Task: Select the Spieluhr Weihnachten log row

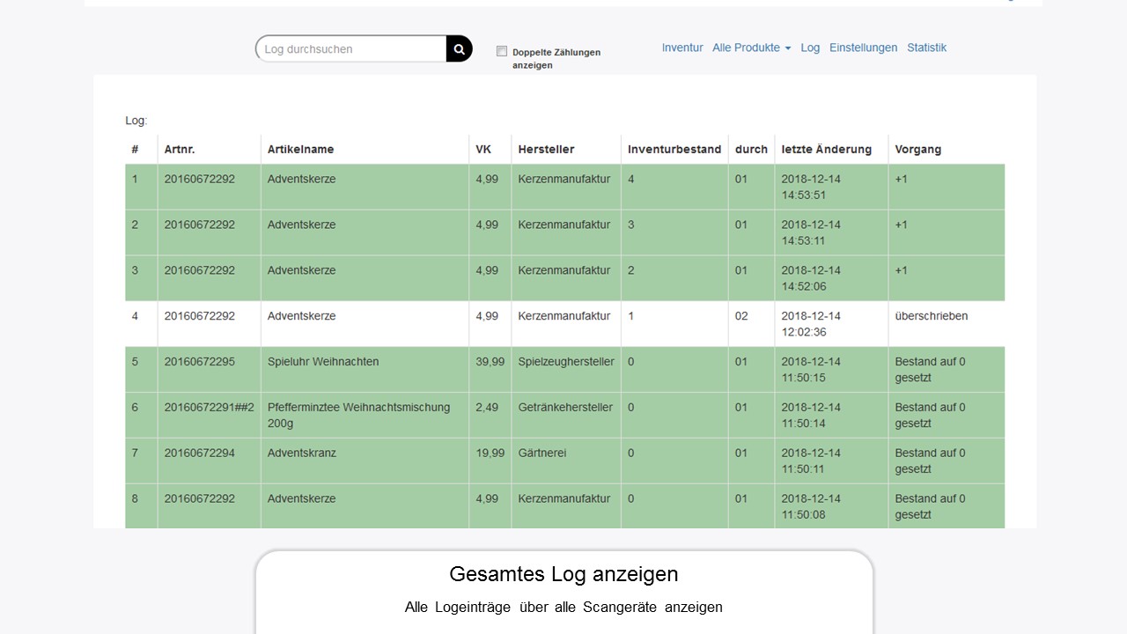Action: click(x=323, y=362)
